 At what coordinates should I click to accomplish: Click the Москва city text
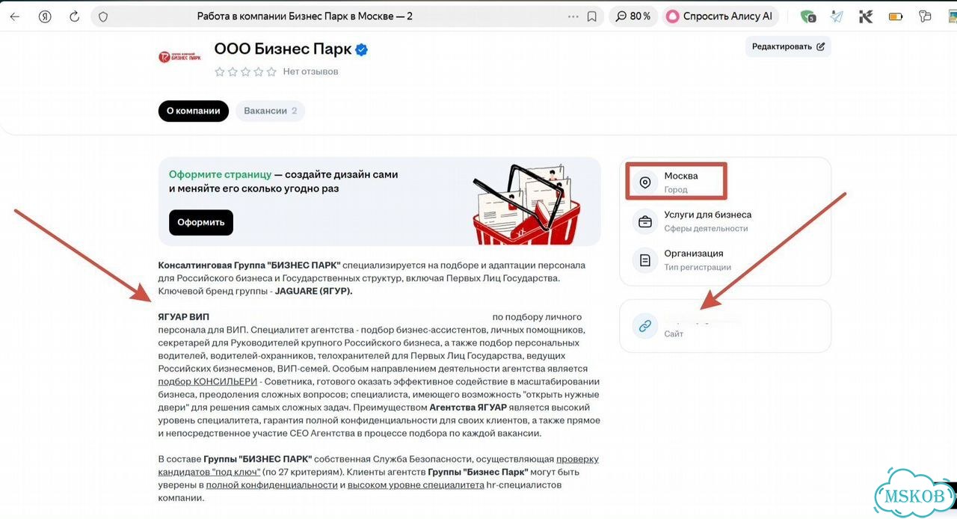(x=681, y=176)
